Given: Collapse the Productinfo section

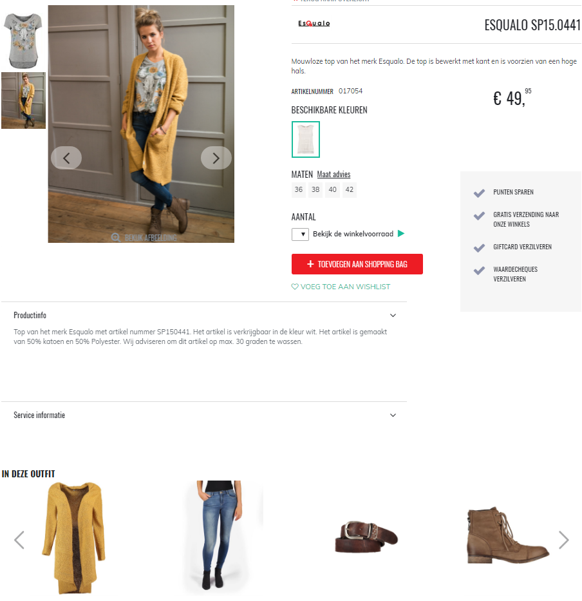Looking at the screenshot, I should [x=393, y=316].
